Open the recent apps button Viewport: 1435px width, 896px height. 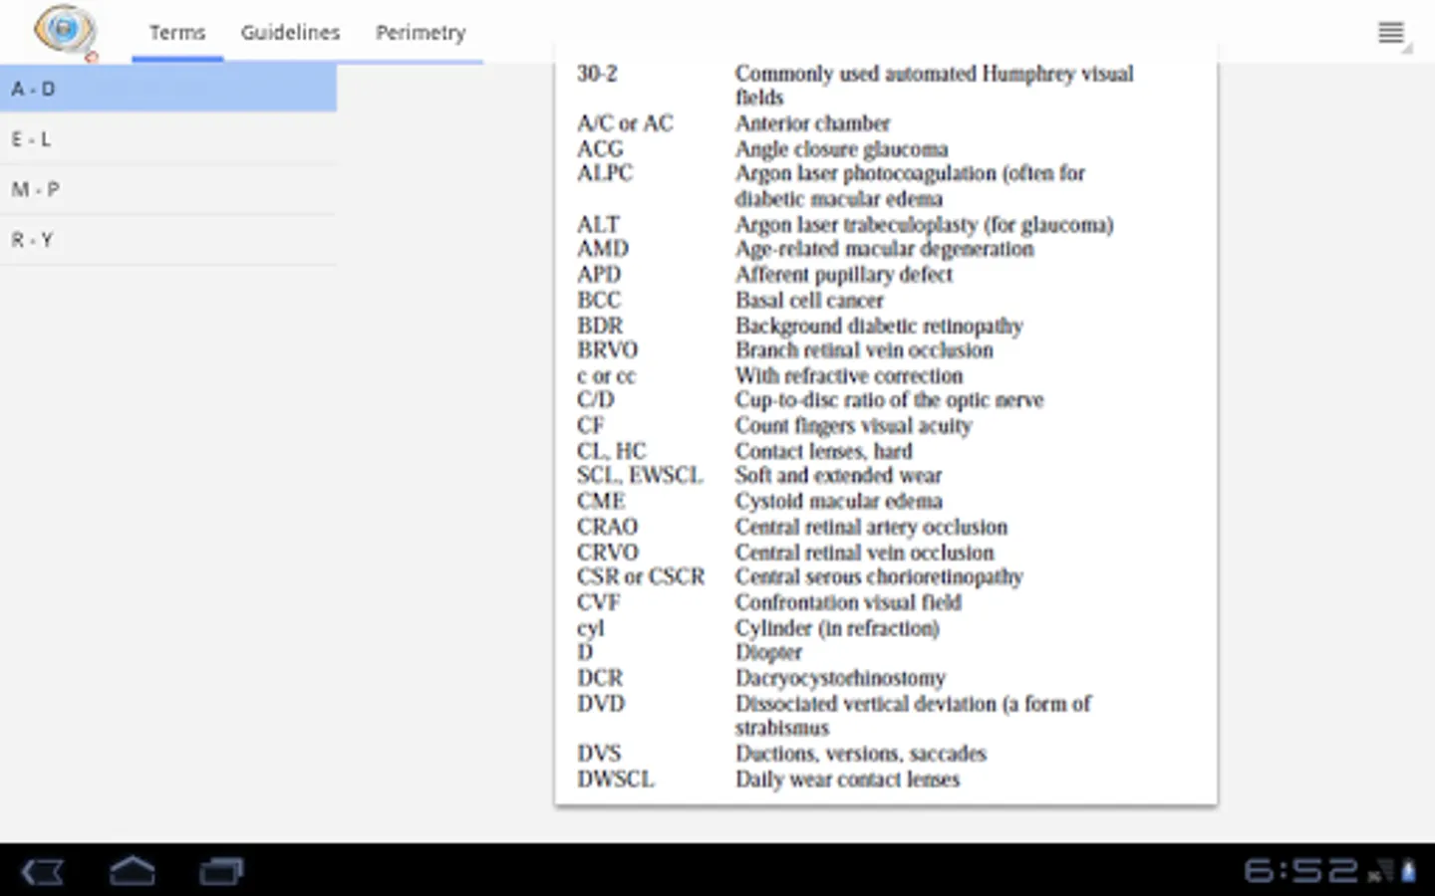(221, 872)
